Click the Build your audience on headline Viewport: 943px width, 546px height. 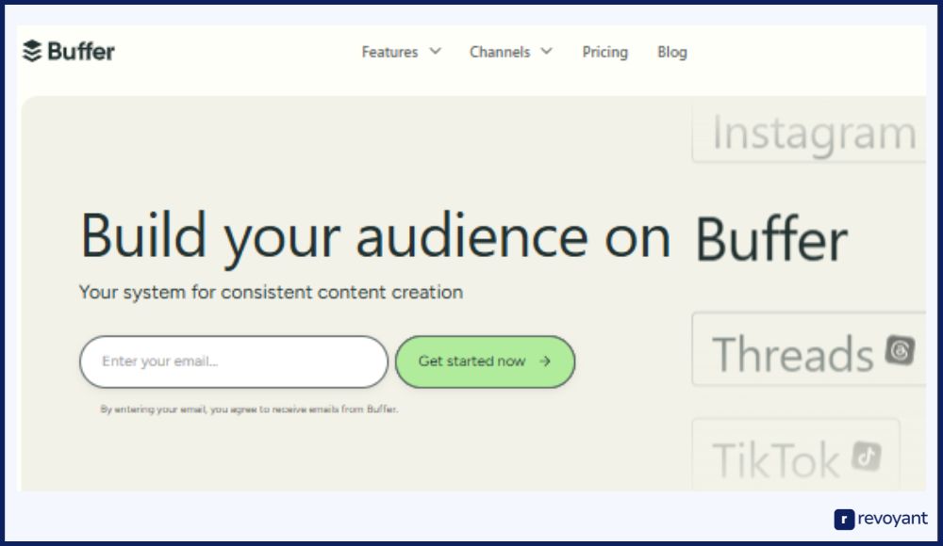tap(374, 235)
